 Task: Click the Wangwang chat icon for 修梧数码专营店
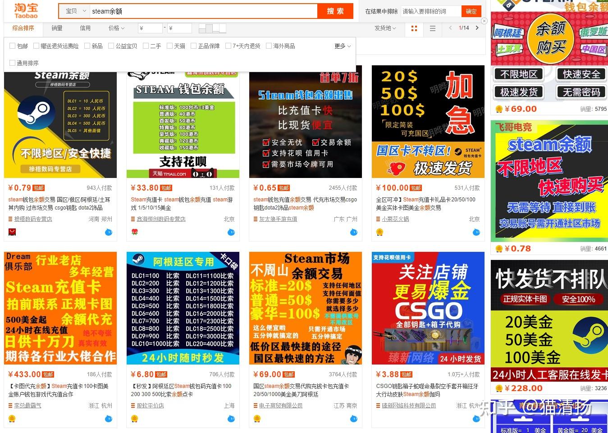[x=109, y=232]
